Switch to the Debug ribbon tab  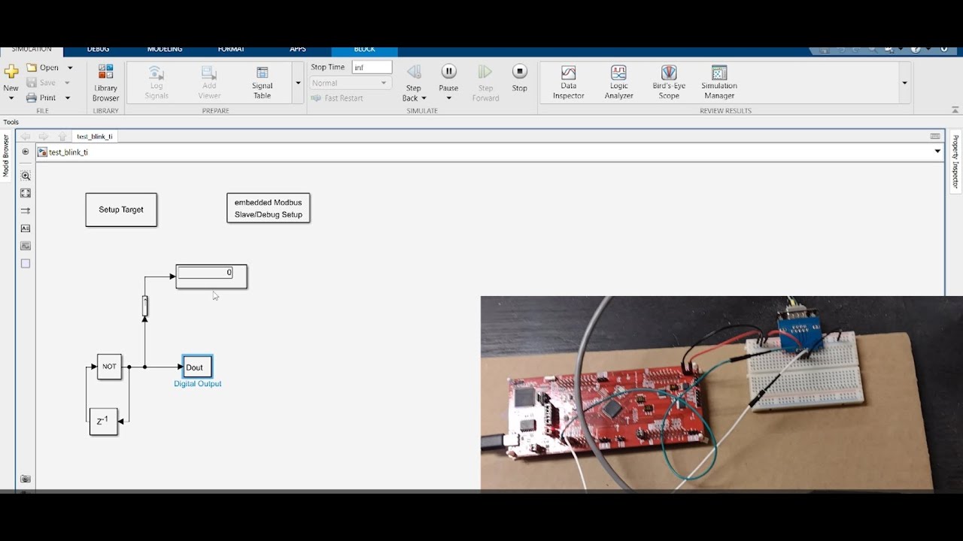tap(98, 50)
